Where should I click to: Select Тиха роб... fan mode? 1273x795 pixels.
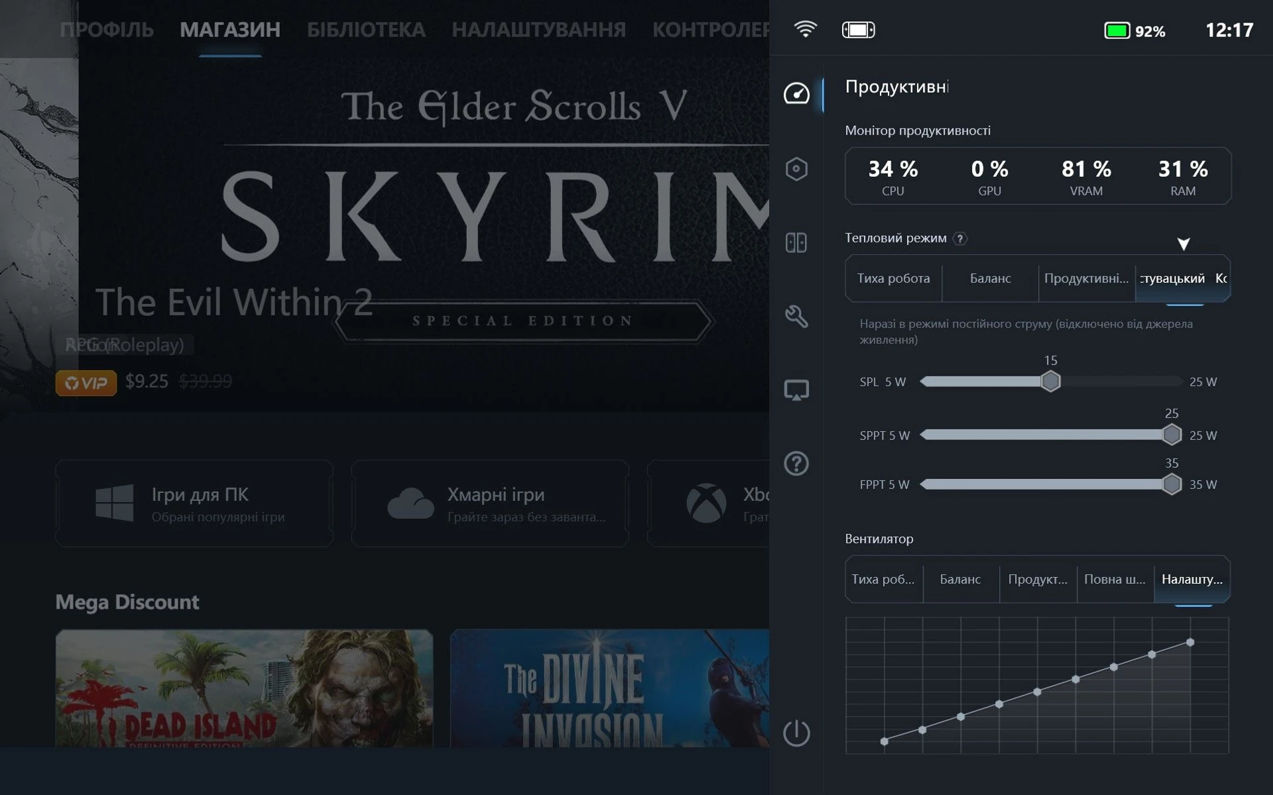(x=883, y=579)
